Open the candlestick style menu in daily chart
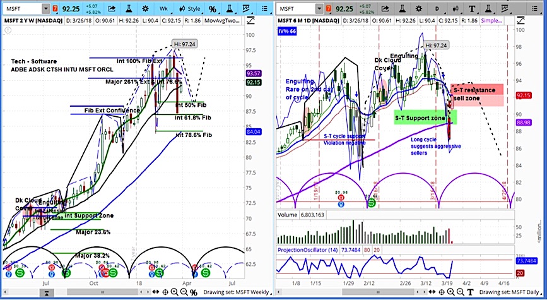The height and width of the screenshot is (300, 547). [x=456, y=9]
